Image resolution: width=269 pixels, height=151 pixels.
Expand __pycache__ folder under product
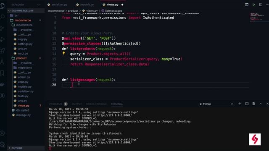26,63
